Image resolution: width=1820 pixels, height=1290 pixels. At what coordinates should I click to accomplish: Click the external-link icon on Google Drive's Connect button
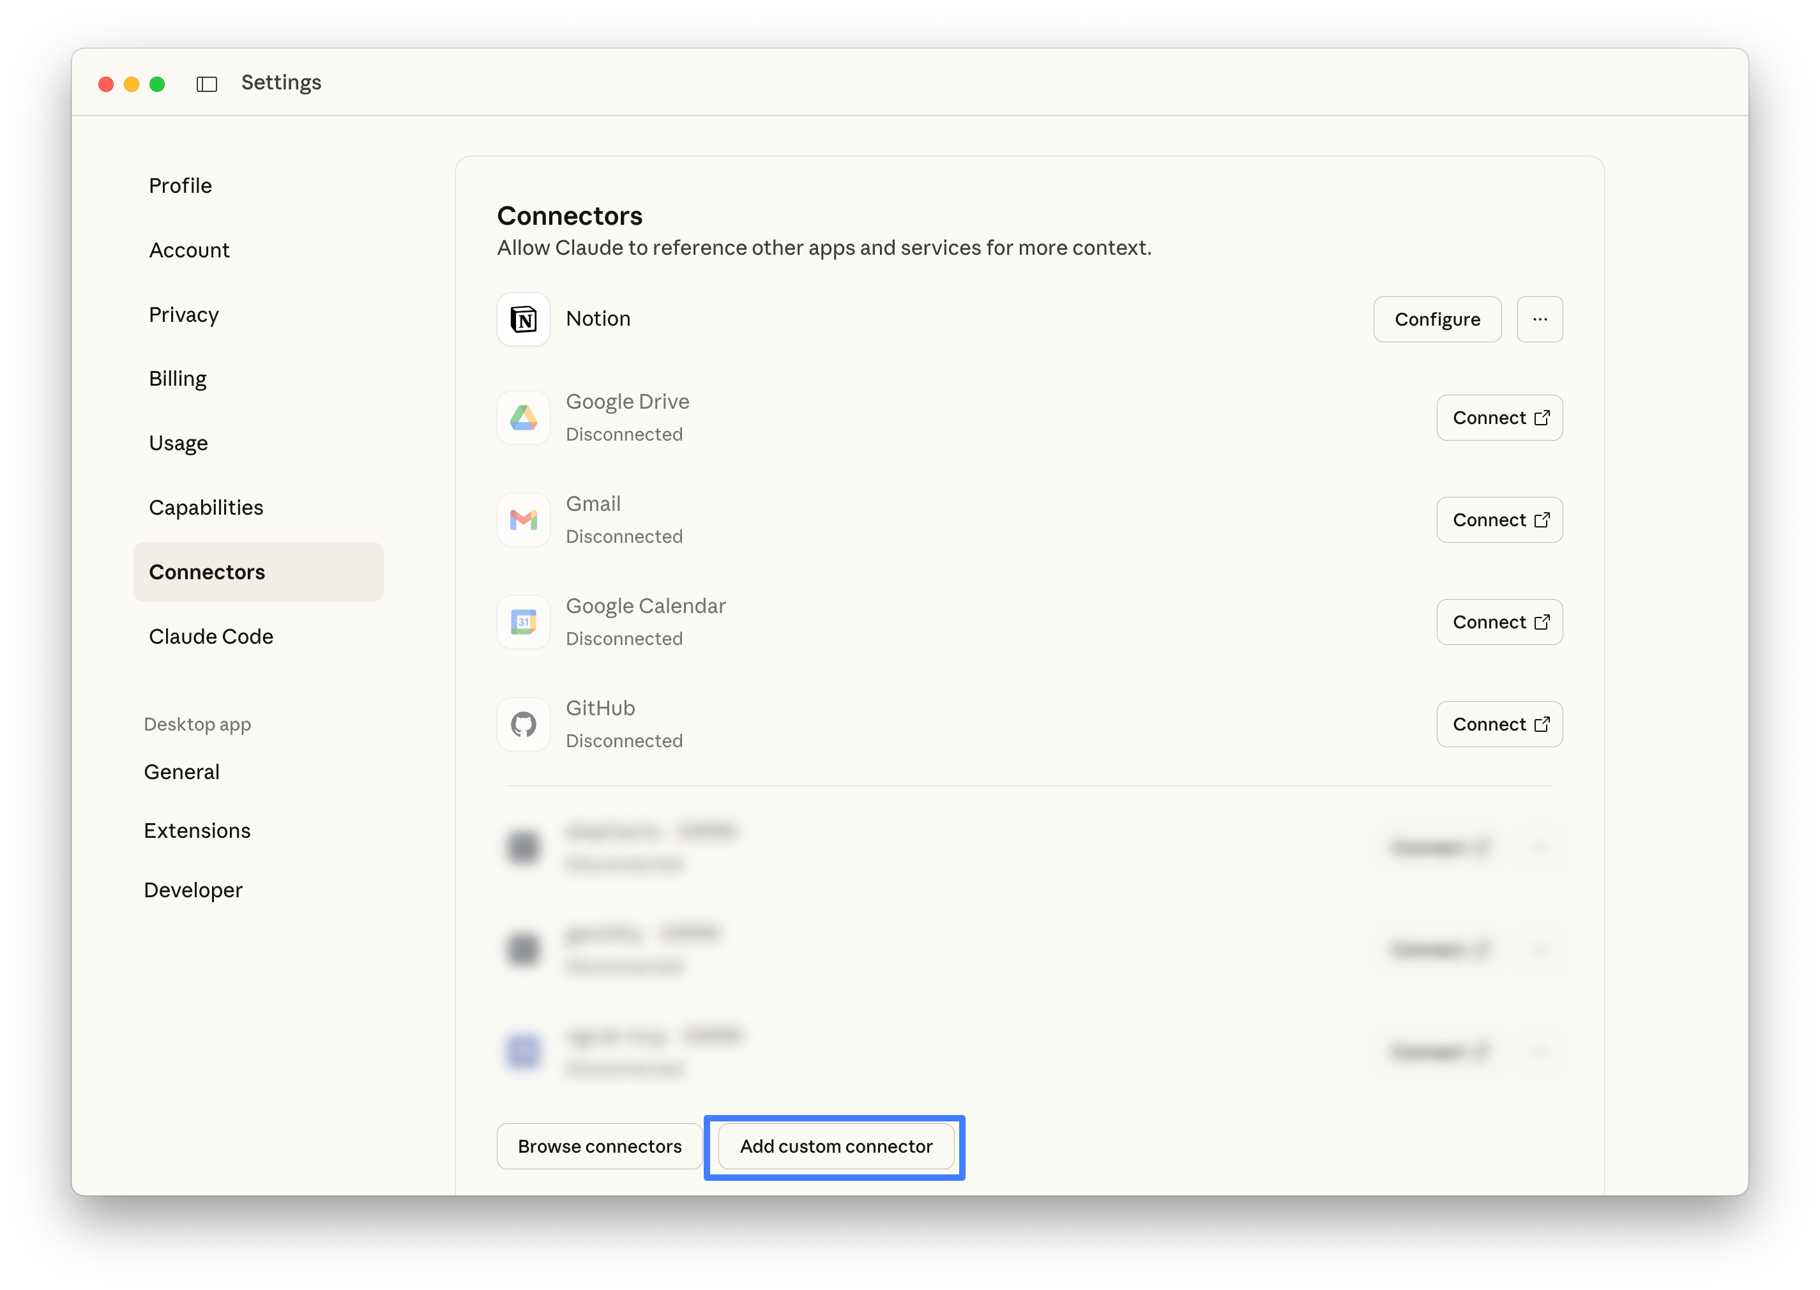1543,417
